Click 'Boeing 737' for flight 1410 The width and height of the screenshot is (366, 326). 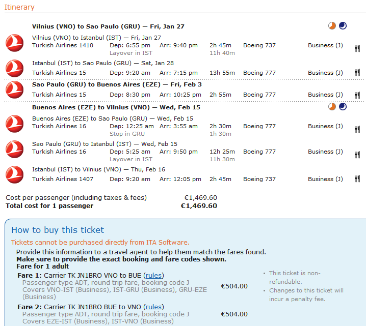(259, 45)
